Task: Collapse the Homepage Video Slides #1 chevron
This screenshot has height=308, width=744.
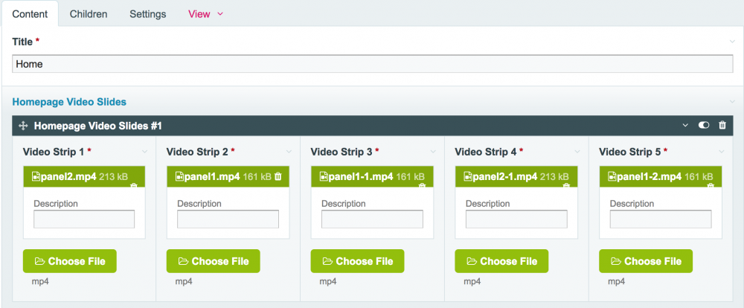Action: (x=686, y=126)
